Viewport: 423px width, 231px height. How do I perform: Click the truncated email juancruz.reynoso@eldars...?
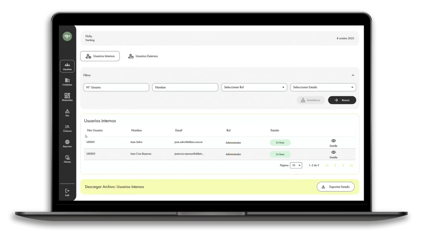point(189,154)
